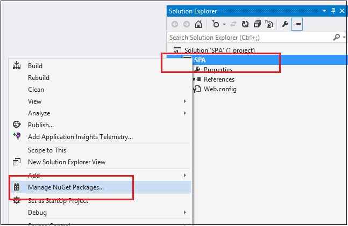This screenshot has height=226, width=348.
Task: Click the wrench icon beside Properties node
Action: pos(197,69)
